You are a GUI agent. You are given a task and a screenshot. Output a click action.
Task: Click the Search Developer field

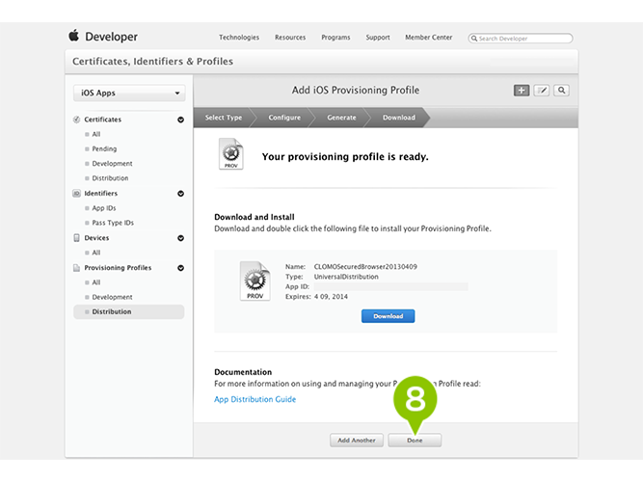(x=521, y=39)
